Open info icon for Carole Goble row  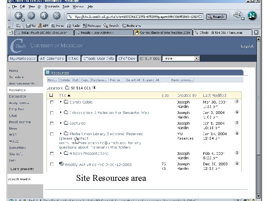[x=237, y=102]
